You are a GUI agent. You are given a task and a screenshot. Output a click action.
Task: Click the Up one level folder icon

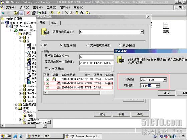[16, 13]
